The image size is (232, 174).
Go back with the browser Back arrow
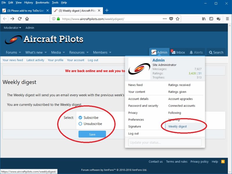(5, 19)
